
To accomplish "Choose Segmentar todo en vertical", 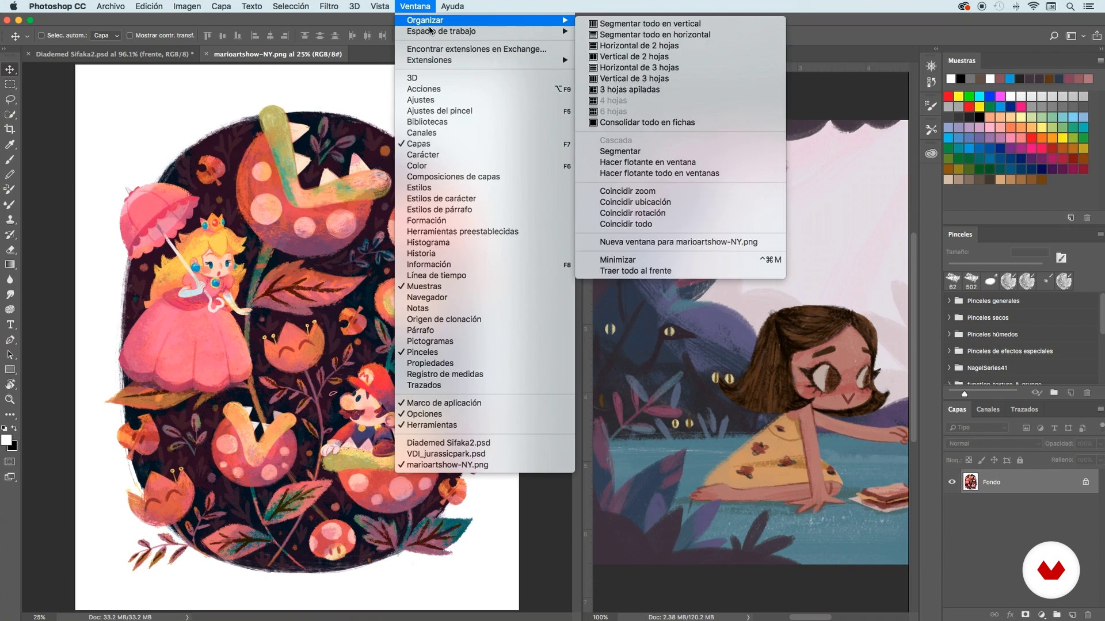I will coord(680,24).
